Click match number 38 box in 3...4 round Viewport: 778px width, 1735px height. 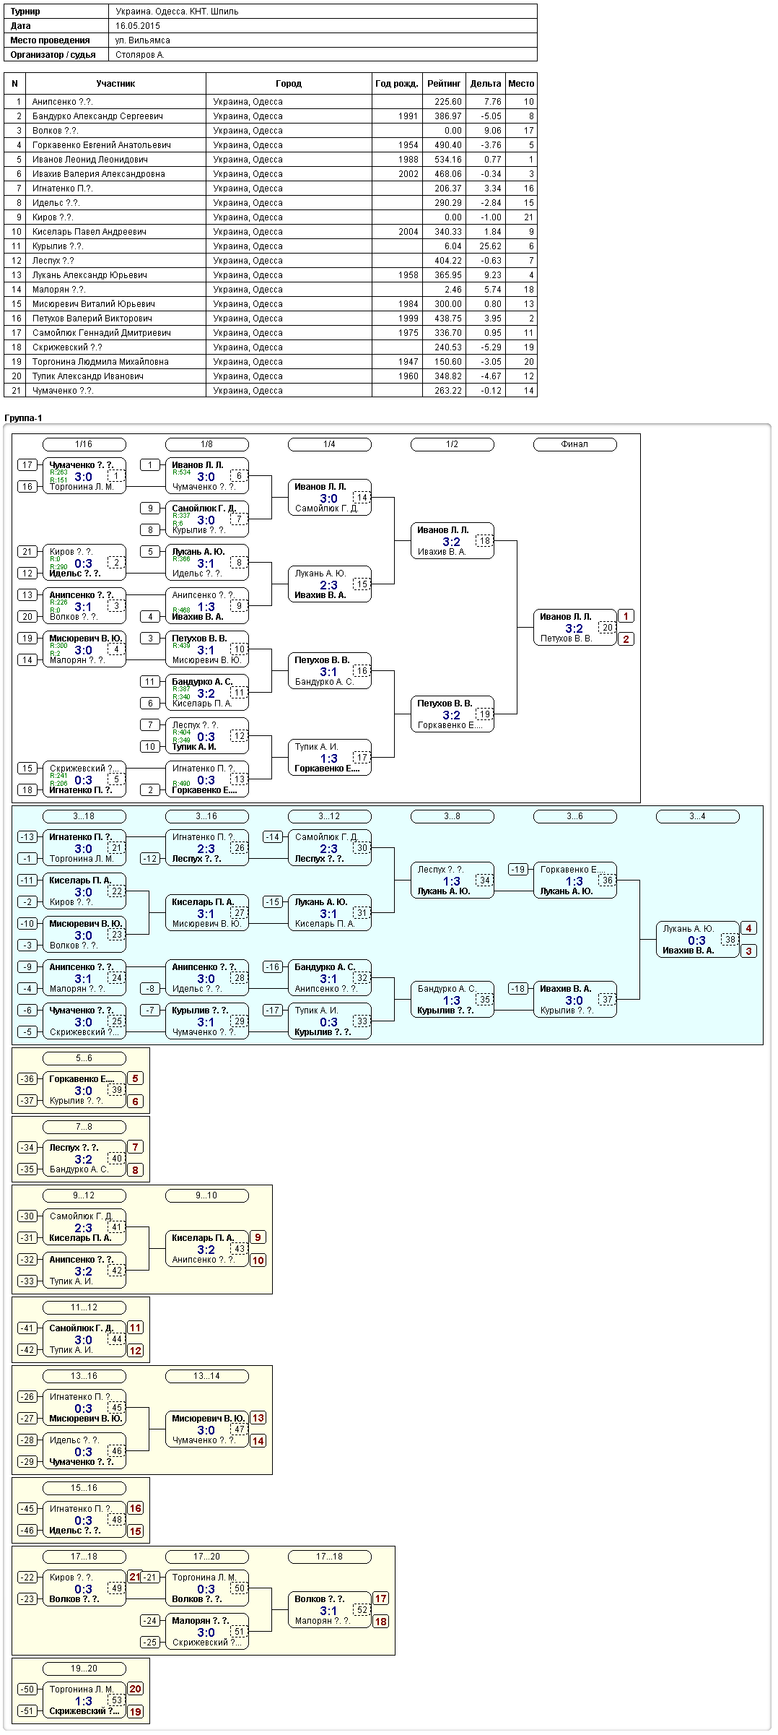click(730, 940)
